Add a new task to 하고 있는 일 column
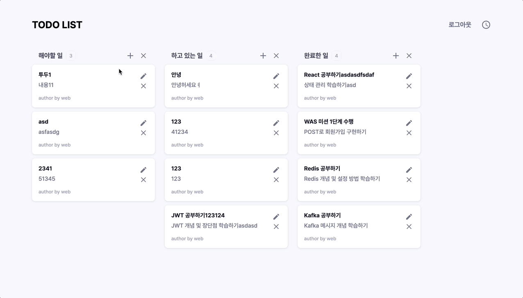 pyautogui.click(x=263, y=56)
